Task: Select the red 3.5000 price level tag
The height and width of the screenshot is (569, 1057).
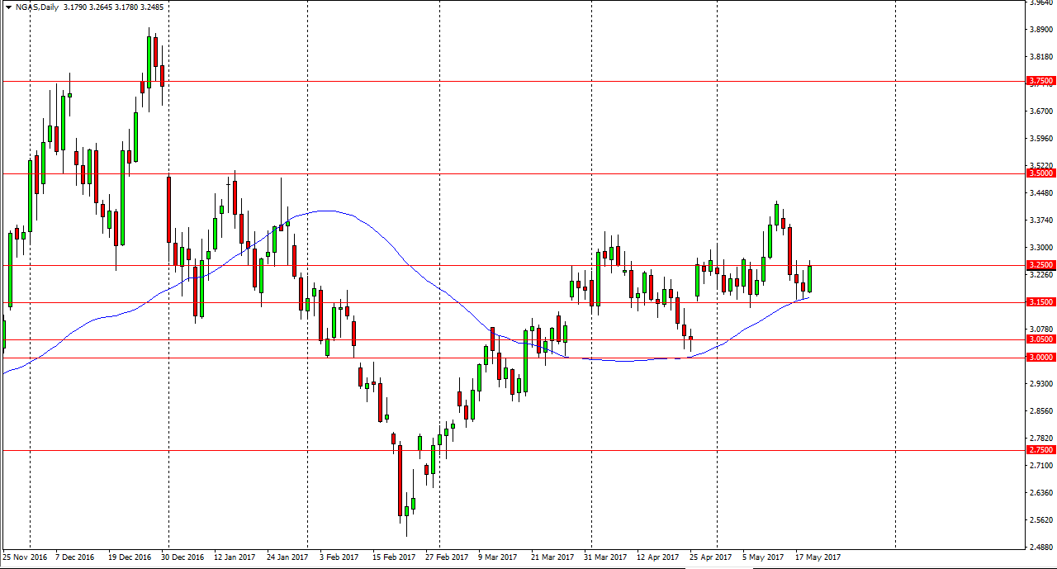Action: pos(1040,173)
